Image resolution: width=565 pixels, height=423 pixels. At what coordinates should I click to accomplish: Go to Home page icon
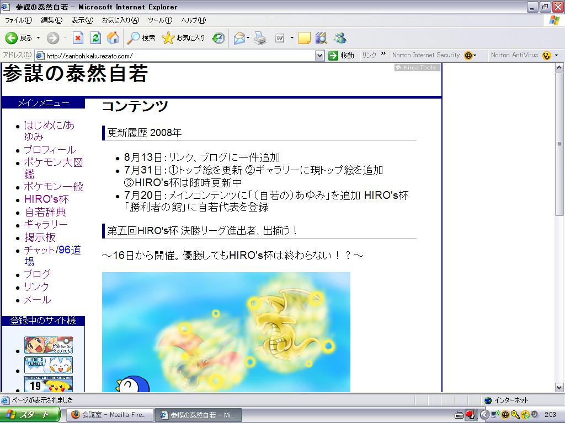pos(113,38)
